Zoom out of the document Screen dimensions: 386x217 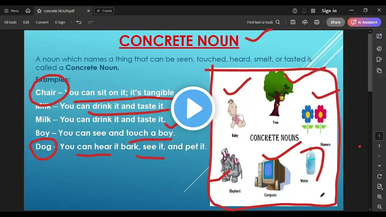379,207
